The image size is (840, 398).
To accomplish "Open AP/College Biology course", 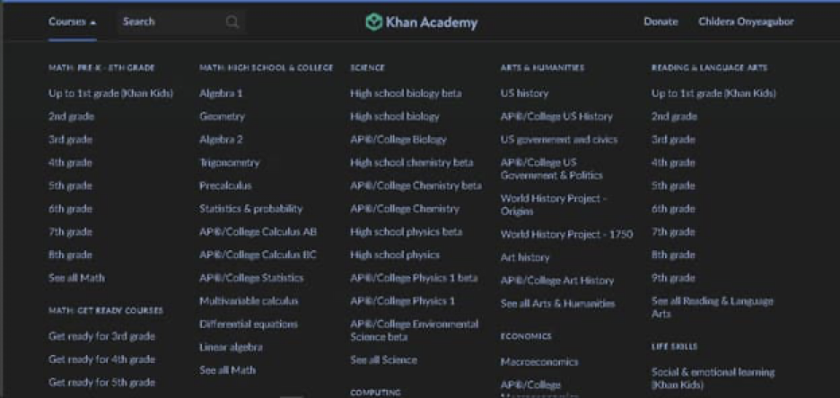I will pyautogui.click(x=398, y=139).
